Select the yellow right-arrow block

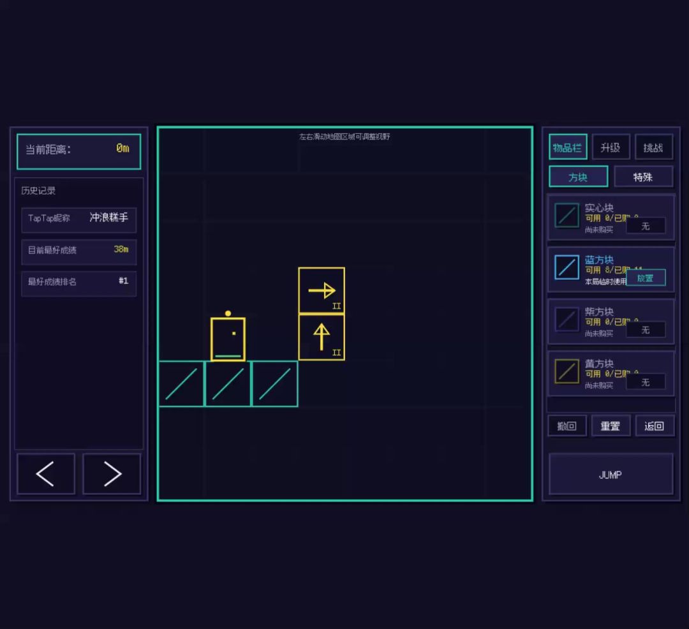[x=322, y=290]
